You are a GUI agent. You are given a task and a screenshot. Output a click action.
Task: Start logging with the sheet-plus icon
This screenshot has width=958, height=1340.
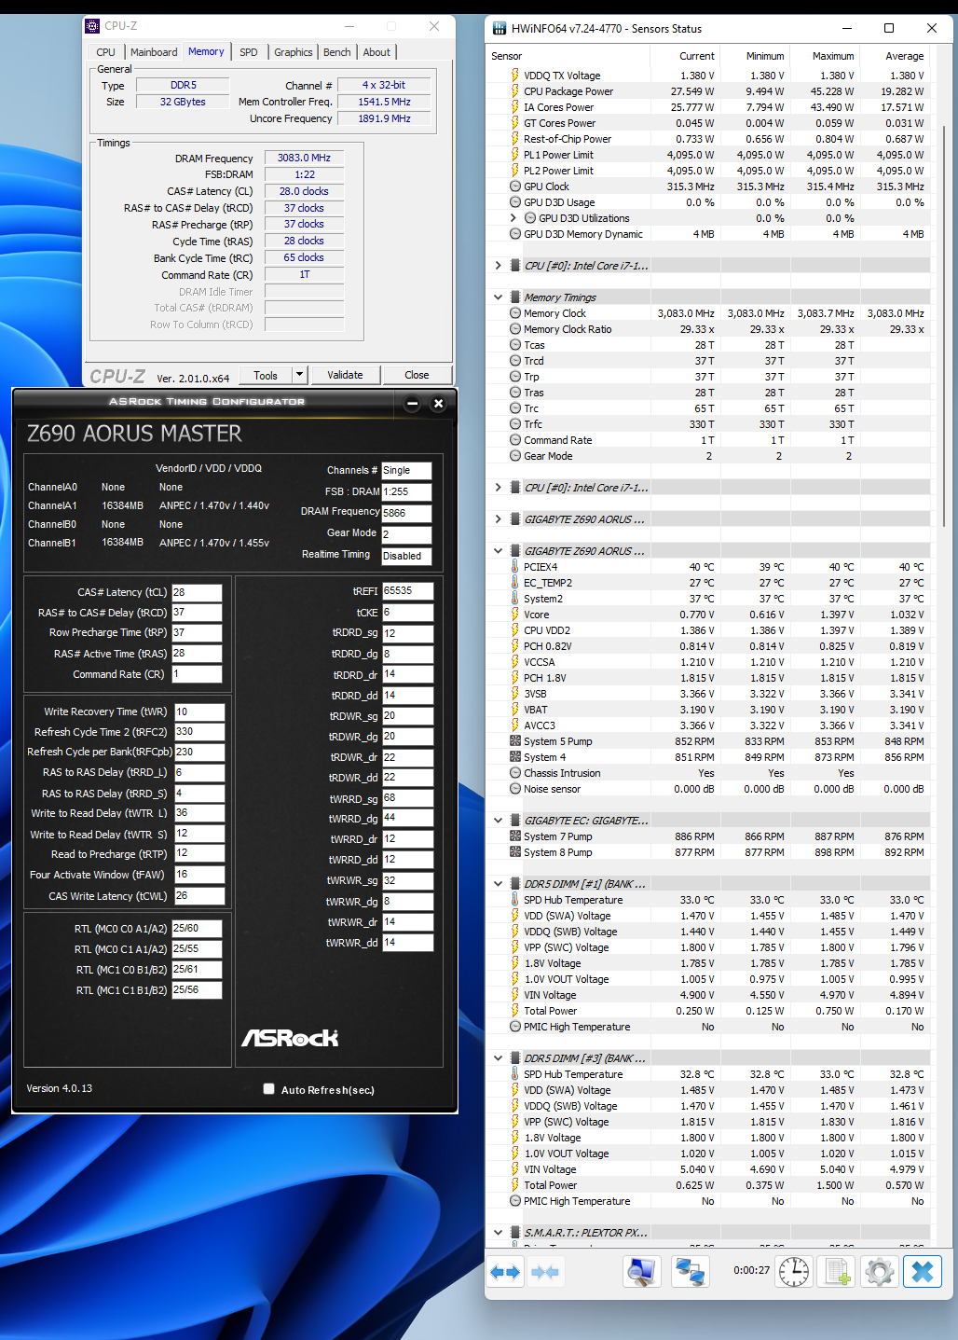click(x=837, y=1272)
